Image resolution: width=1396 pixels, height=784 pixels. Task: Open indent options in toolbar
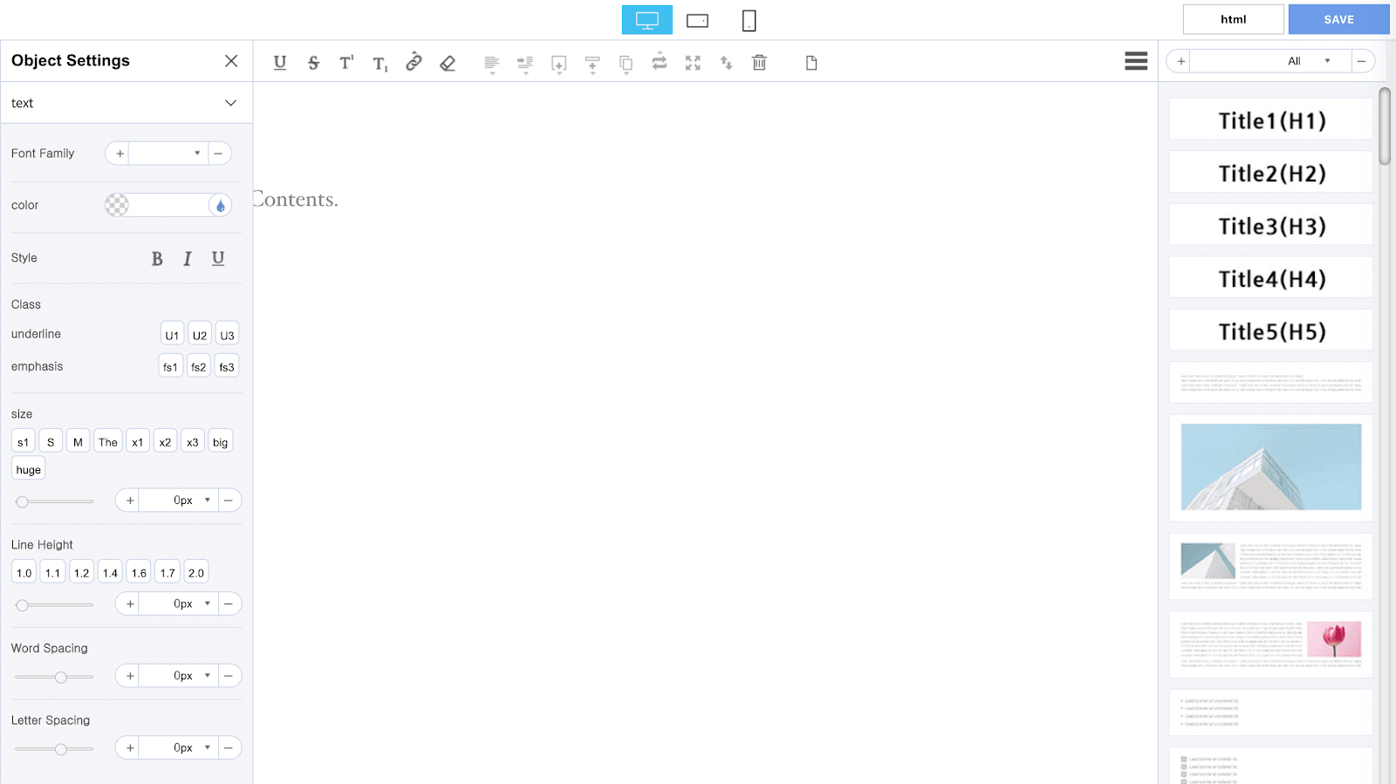[x=525, y=64]
